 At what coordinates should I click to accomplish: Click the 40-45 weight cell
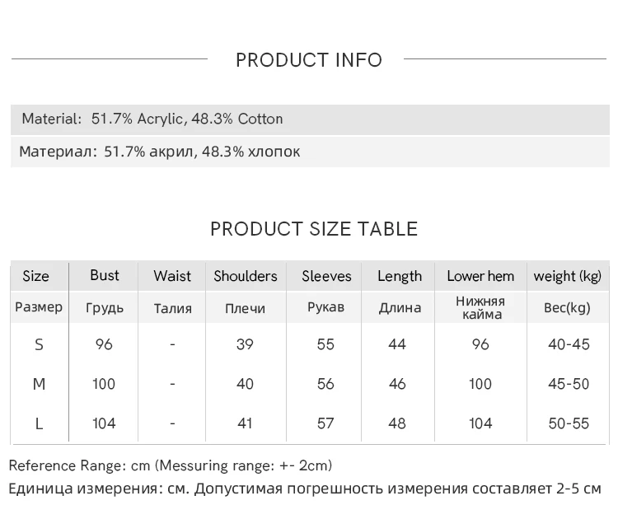(569, 344)
